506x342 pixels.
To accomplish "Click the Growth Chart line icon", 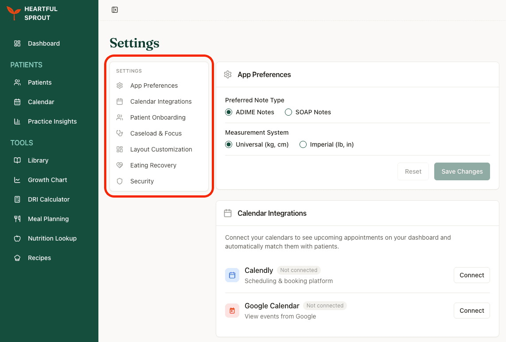I will pos(17,180).
